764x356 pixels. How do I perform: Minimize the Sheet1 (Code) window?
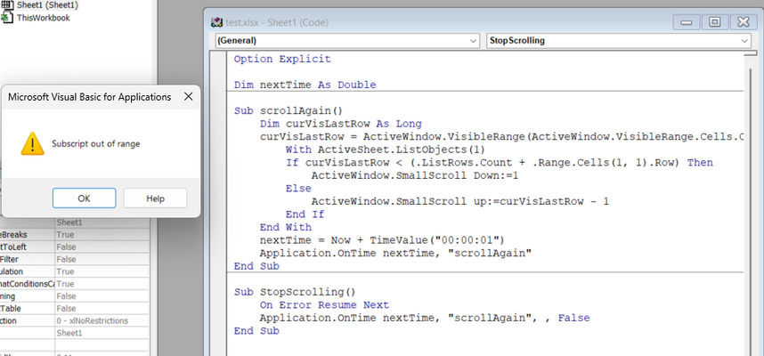[x=687, y=22]
